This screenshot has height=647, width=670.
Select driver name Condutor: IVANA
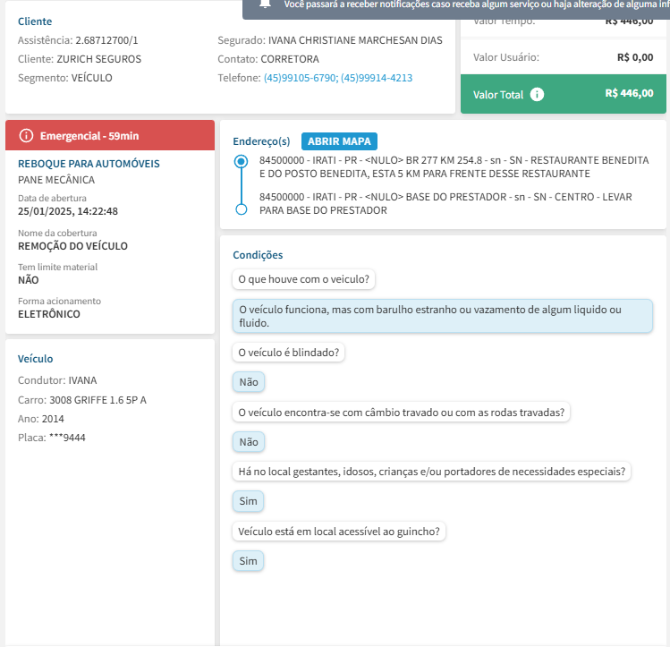57,380
